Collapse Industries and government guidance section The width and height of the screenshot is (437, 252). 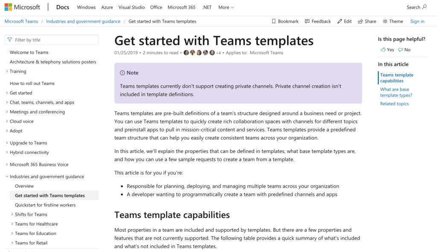click(7, 177)
